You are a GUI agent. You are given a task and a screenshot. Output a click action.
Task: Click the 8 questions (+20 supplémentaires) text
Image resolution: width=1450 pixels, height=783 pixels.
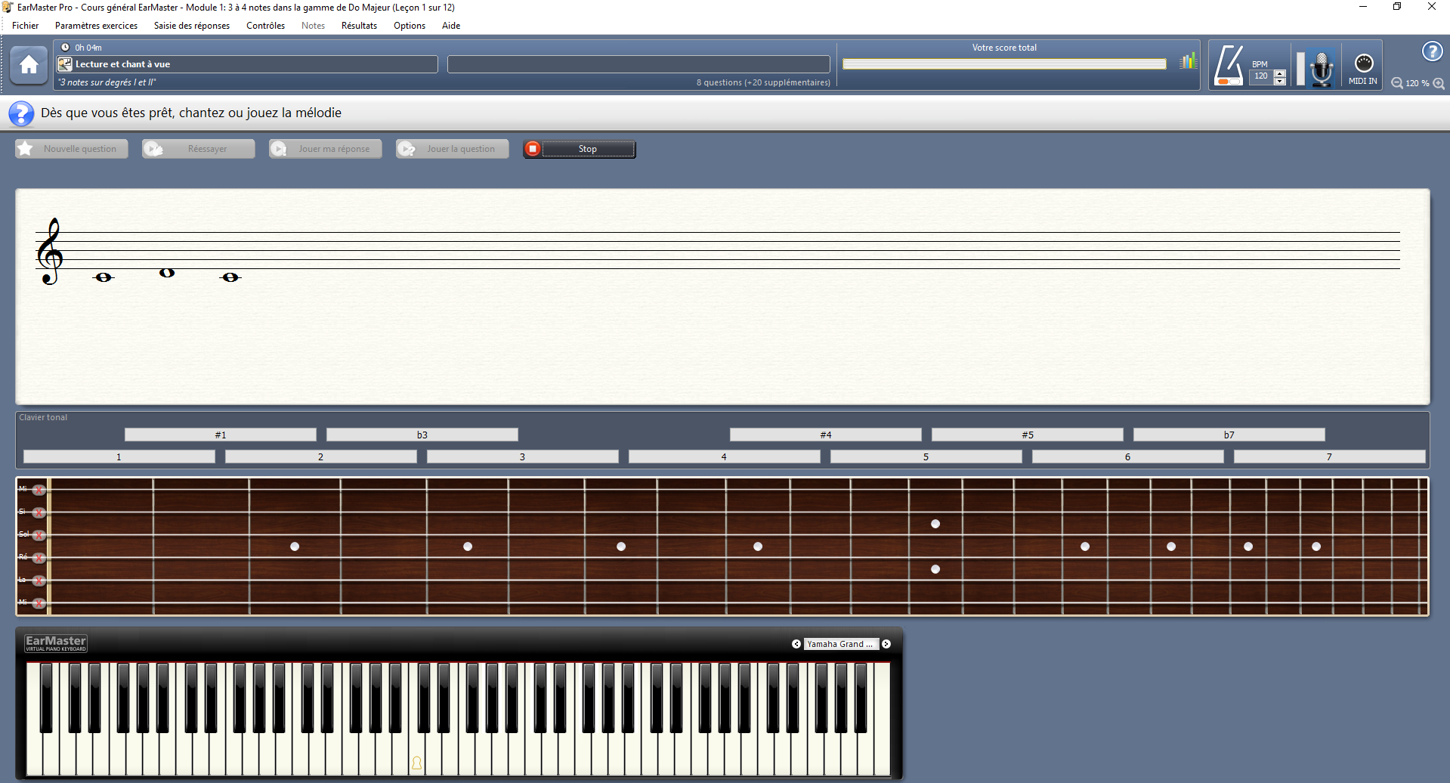tap(763, 82)
